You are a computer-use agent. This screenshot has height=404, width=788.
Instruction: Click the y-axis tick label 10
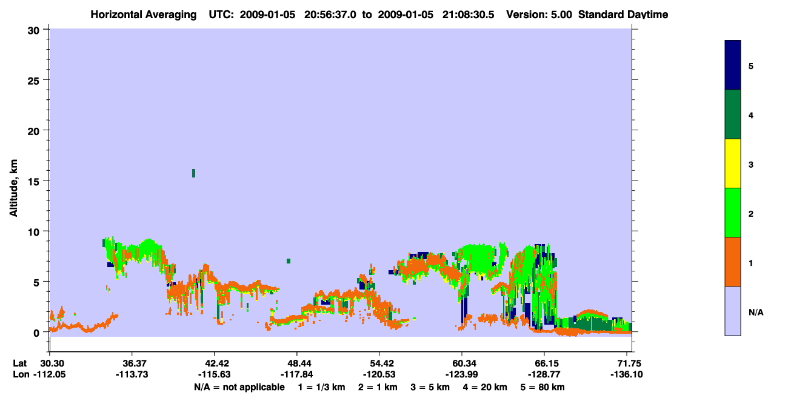pos(35,231)
